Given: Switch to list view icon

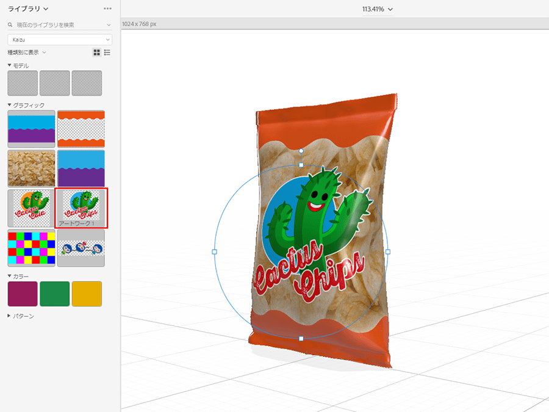Looking at the screenshot, I should [107, 52].
